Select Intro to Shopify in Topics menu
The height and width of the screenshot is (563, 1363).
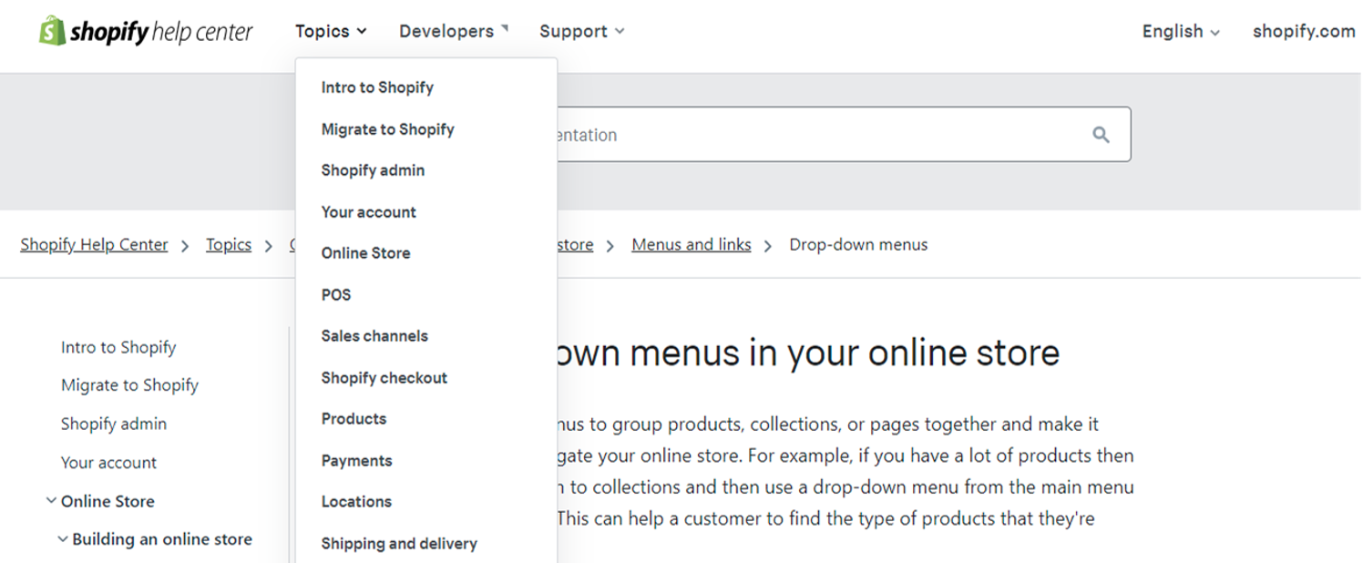[377, 87]
